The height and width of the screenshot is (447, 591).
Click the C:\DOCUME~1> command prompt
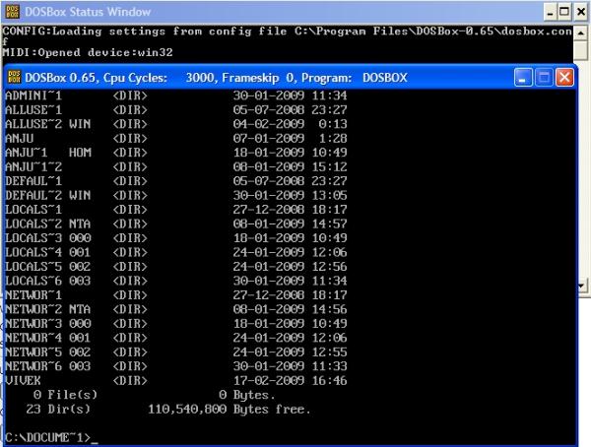tap(48, 437)
